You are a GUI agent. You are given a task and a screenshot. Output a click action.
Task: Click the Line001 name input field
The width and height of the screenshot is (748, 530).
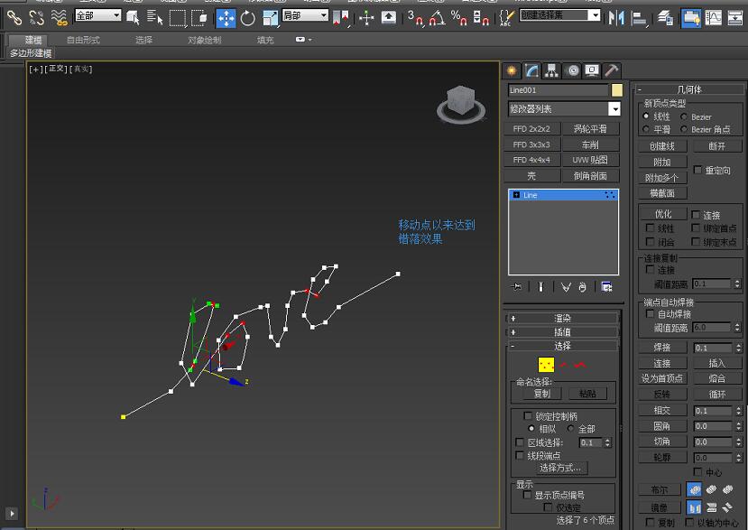(x=558, y=90)
